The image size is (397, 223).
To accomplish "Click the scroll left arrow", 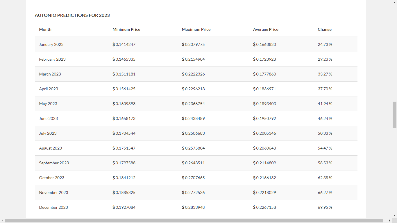I will 2,221.
